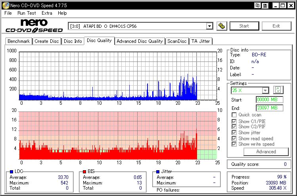Screen dimensions: 297x196
Task: Click the Advanced settings button
Action: (x=266, y=152)
